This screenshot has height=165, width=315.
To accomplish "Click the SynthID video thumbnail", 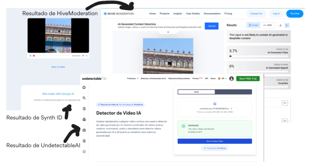I will [x=58, y=35].
